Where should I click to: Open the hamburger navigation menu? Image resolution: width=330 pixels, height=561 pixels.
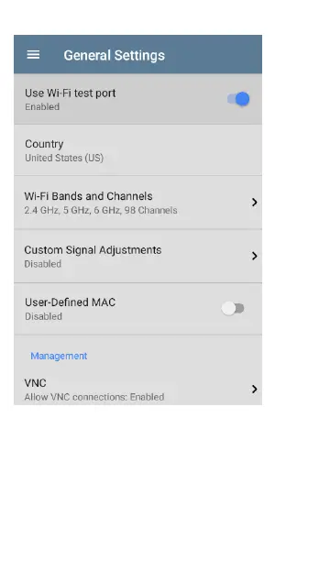[33, 55]
